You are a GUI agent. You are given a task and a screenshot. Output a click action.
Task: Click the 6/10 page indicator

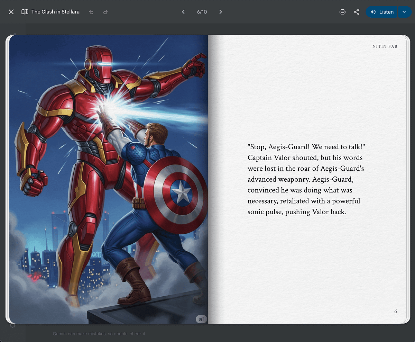click(x=202, y=12)
